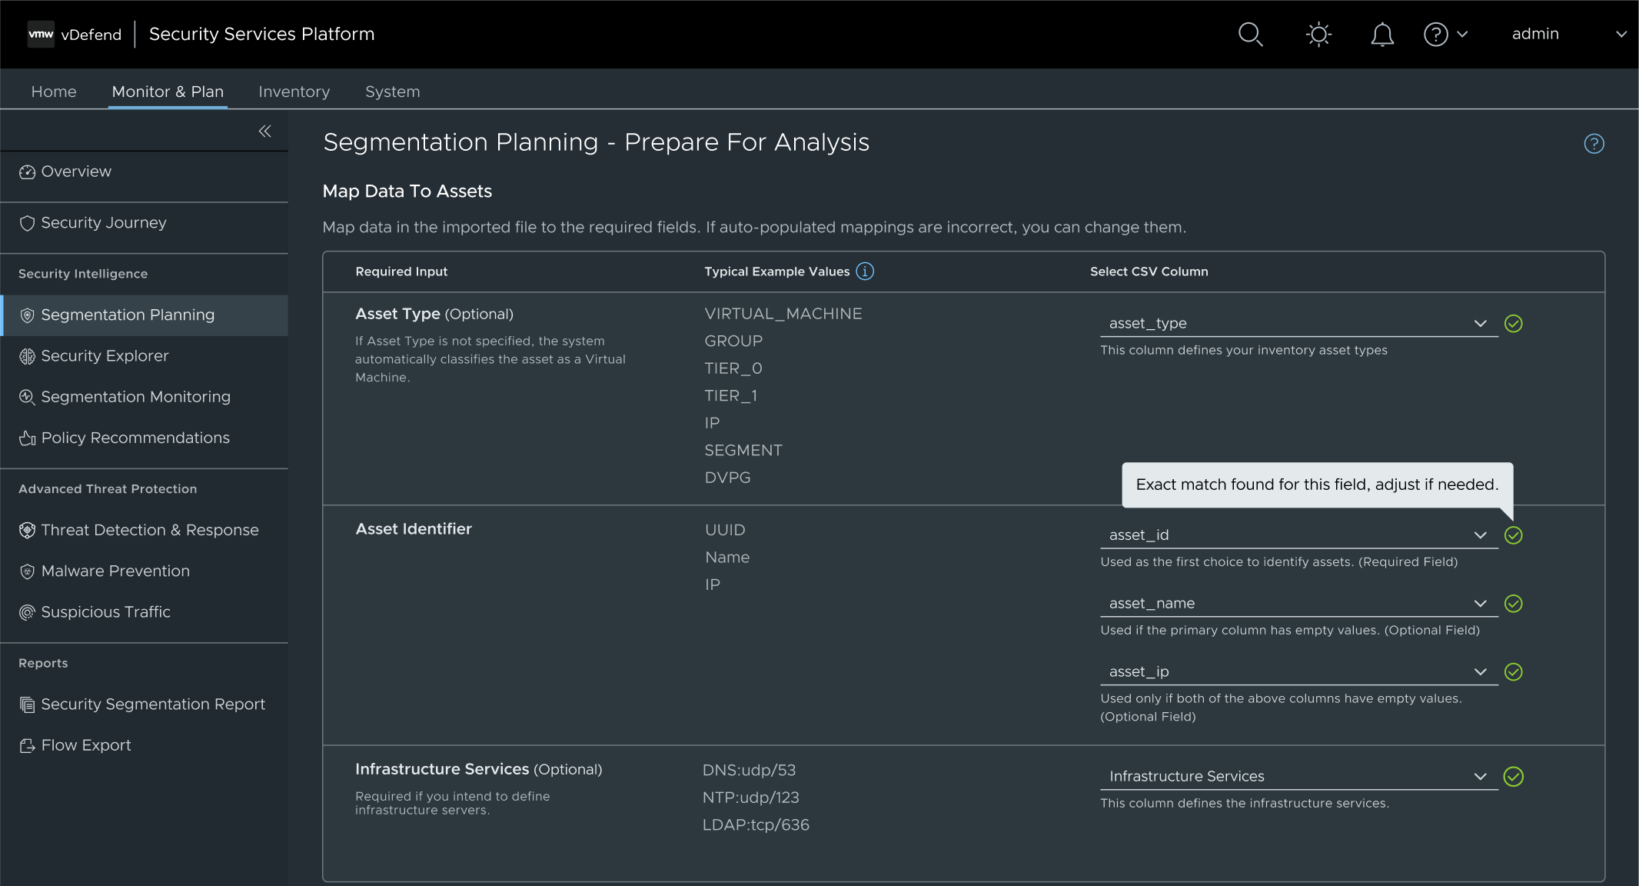The image size is (1639, 886).
Task: Click green checkmark next to asset_name
Action: click(x=1513, y=604)
